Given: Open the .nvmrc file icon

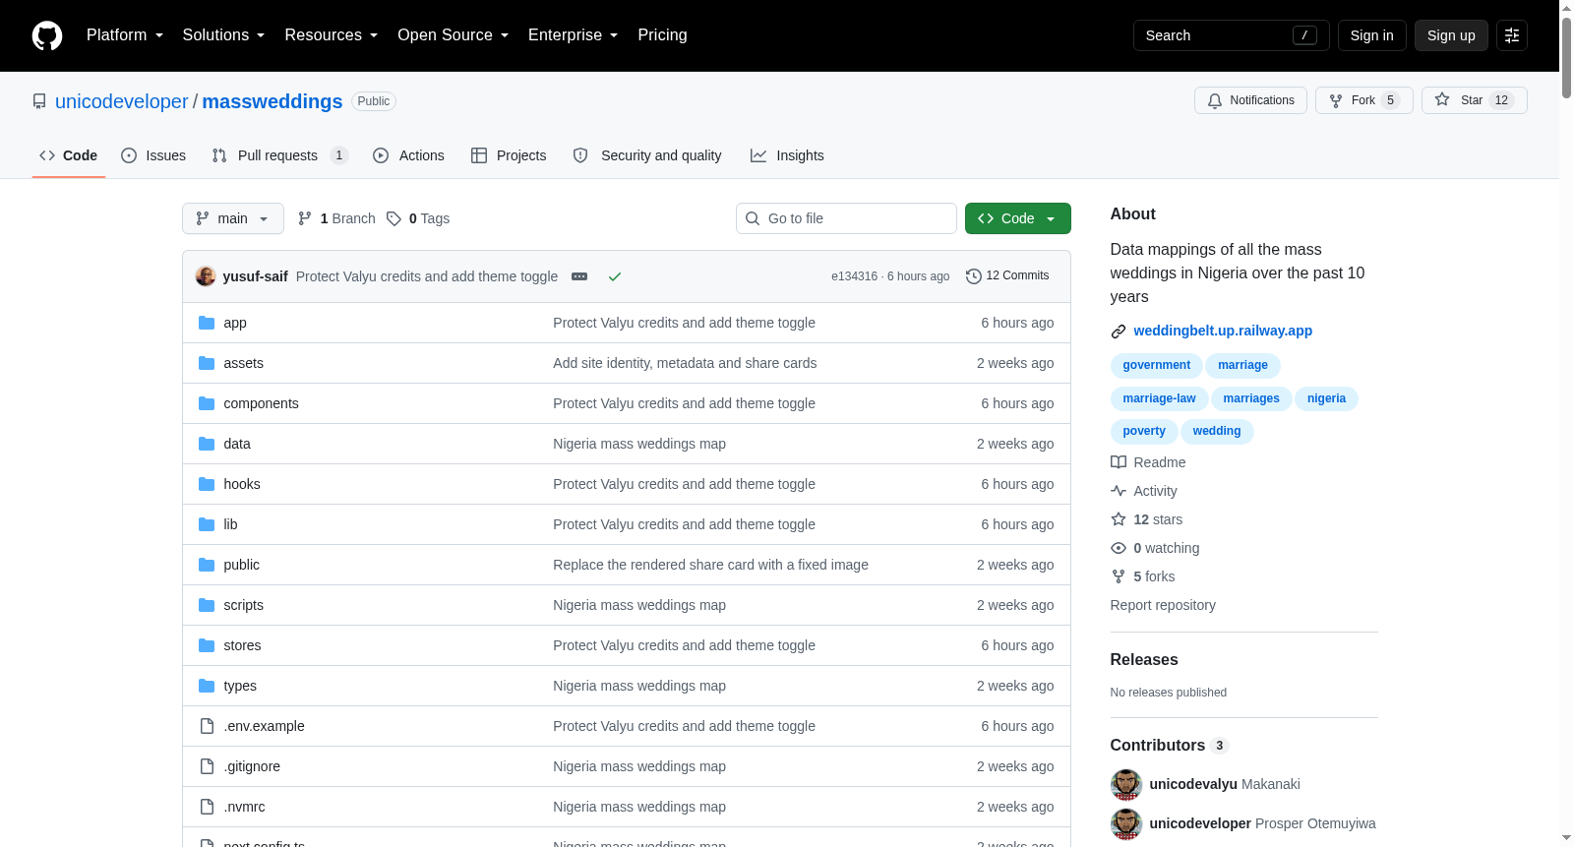Looking at the screenshot, I should (207, 807).
